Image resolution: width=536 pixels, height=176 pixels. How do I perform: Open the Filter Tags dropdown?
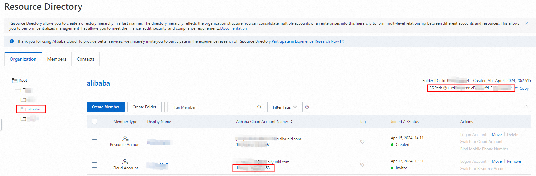pyautogui.click(x=285, y=107)
